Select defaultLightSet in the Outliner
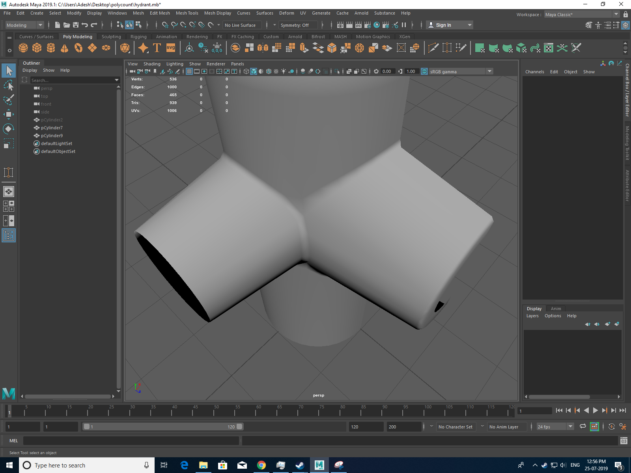This screenshot has width=631, height=473. [x=56, y=143]
